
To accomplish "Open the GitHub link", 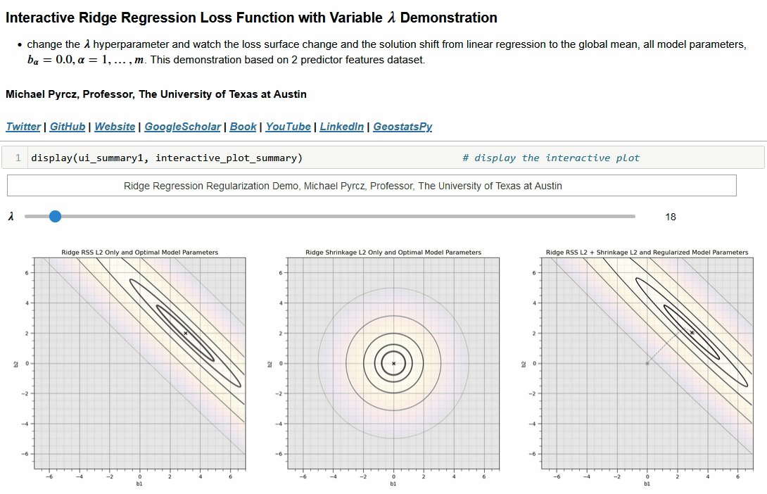I will [x=68, y=127].
